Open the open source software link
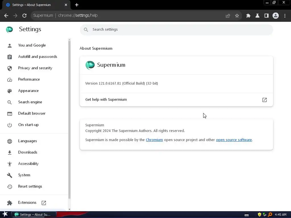Viewport: 291px width, 218px height. click(234, 140)
